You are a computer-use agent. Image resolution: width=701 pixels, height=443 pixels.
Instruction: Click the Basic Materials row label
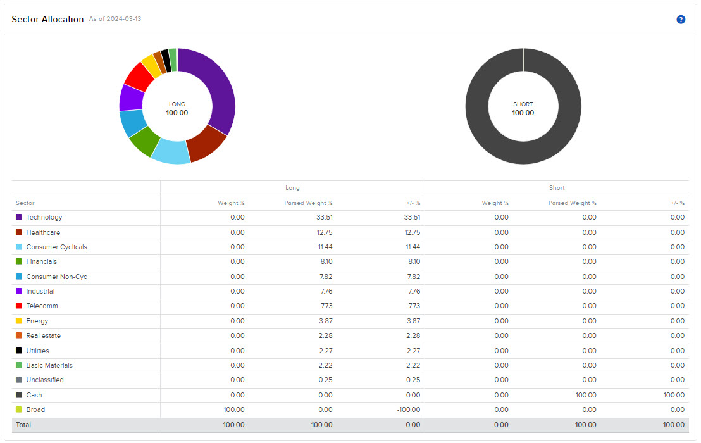coord(49,366)
